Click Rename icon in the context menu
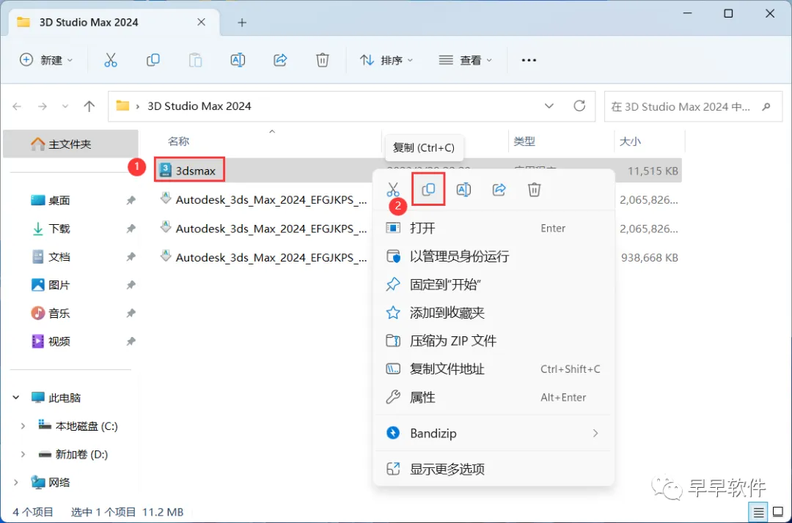Screen dimensions: 792x523 tap(463, 190)
